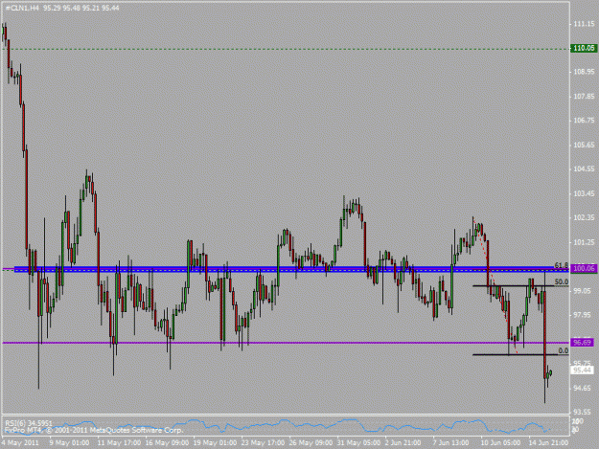This screenshot has height=449, width=599.
Task: Select the green 110.05 price level tag
Action: [584, 48]
